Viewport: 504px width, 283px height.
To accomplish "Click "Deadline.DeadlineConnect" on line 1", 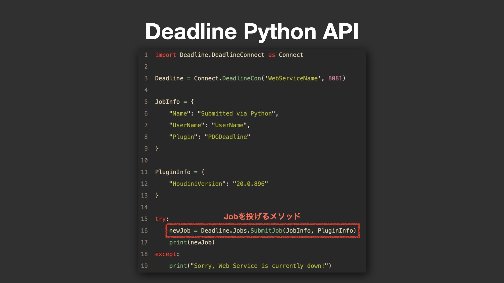I will (x=222, y=55).
